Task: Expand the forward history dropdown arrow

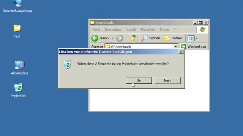Action: (x=126, y=38)
